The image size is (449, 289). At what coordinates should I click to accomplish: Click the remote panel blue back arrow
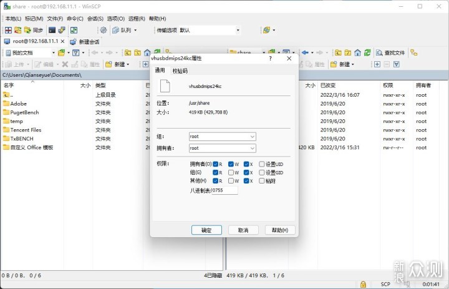[305, 53]
